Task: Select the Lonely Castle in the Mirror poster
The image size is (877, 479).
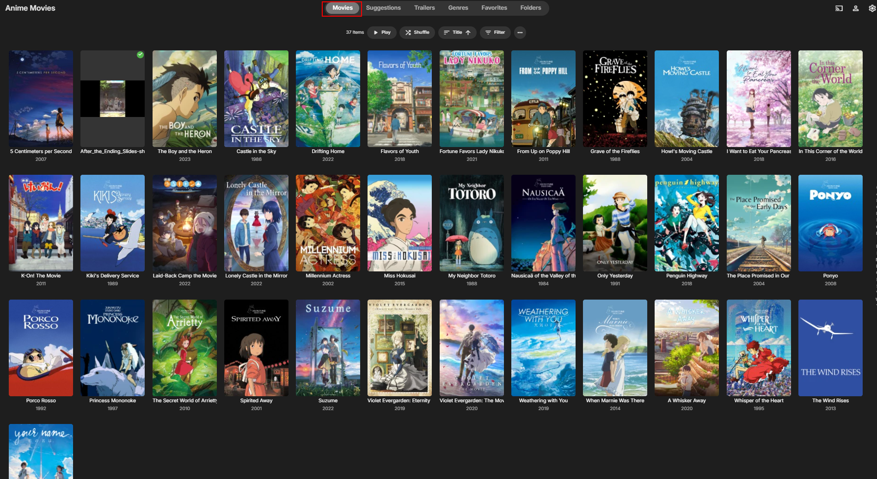Action: point(256,223)
